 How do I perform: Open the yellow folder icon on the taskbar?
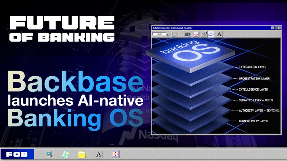point(82,154)
